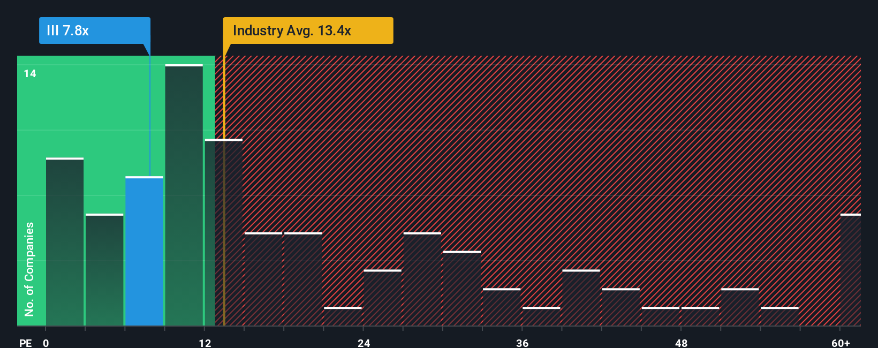Click the PE axis label 48
Screen dimensions: 878x348
(681, 343)
